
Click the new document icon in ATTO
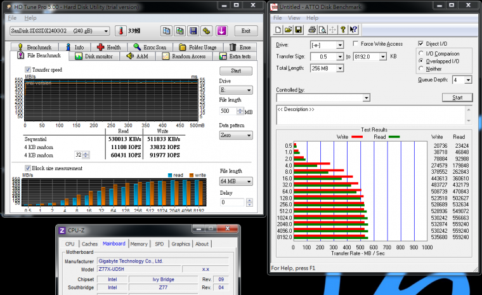coord(278,29)
